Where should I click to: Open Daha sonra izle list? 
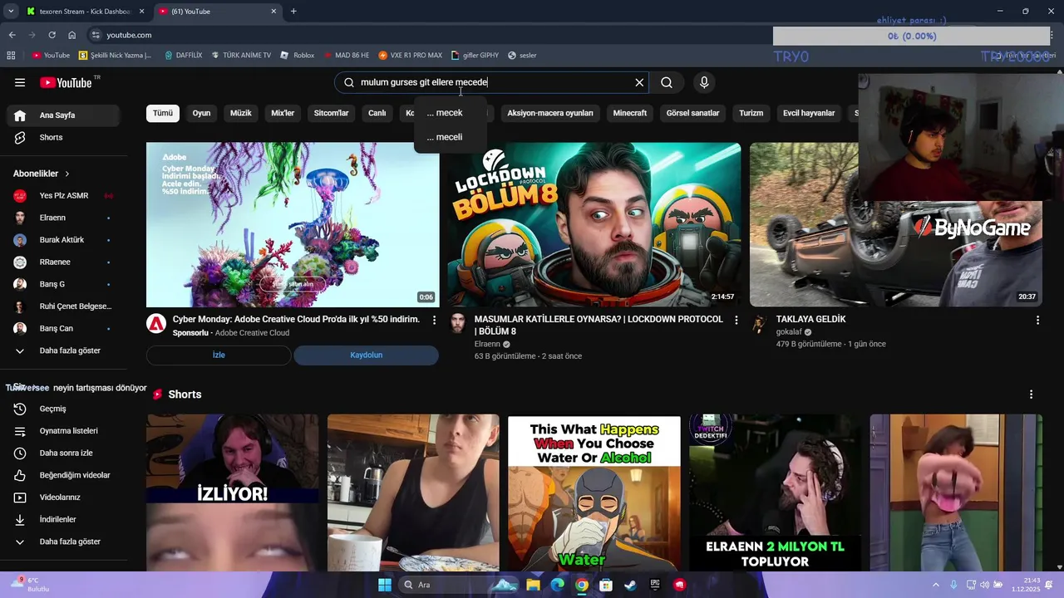(x=63, y=453)
